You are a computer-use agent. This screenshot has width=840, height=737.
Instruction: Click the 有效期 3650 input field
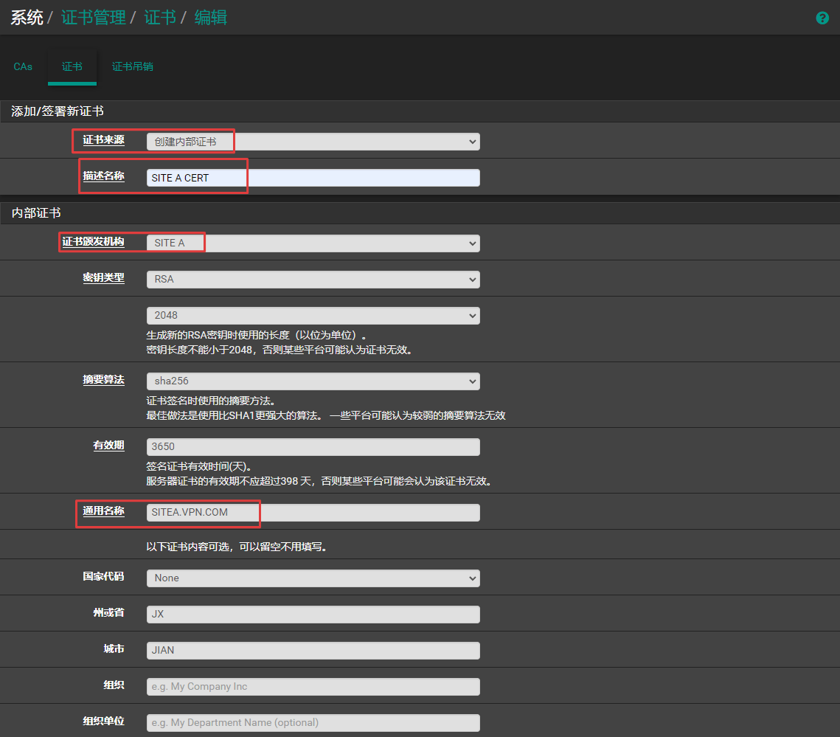(313, 447)
